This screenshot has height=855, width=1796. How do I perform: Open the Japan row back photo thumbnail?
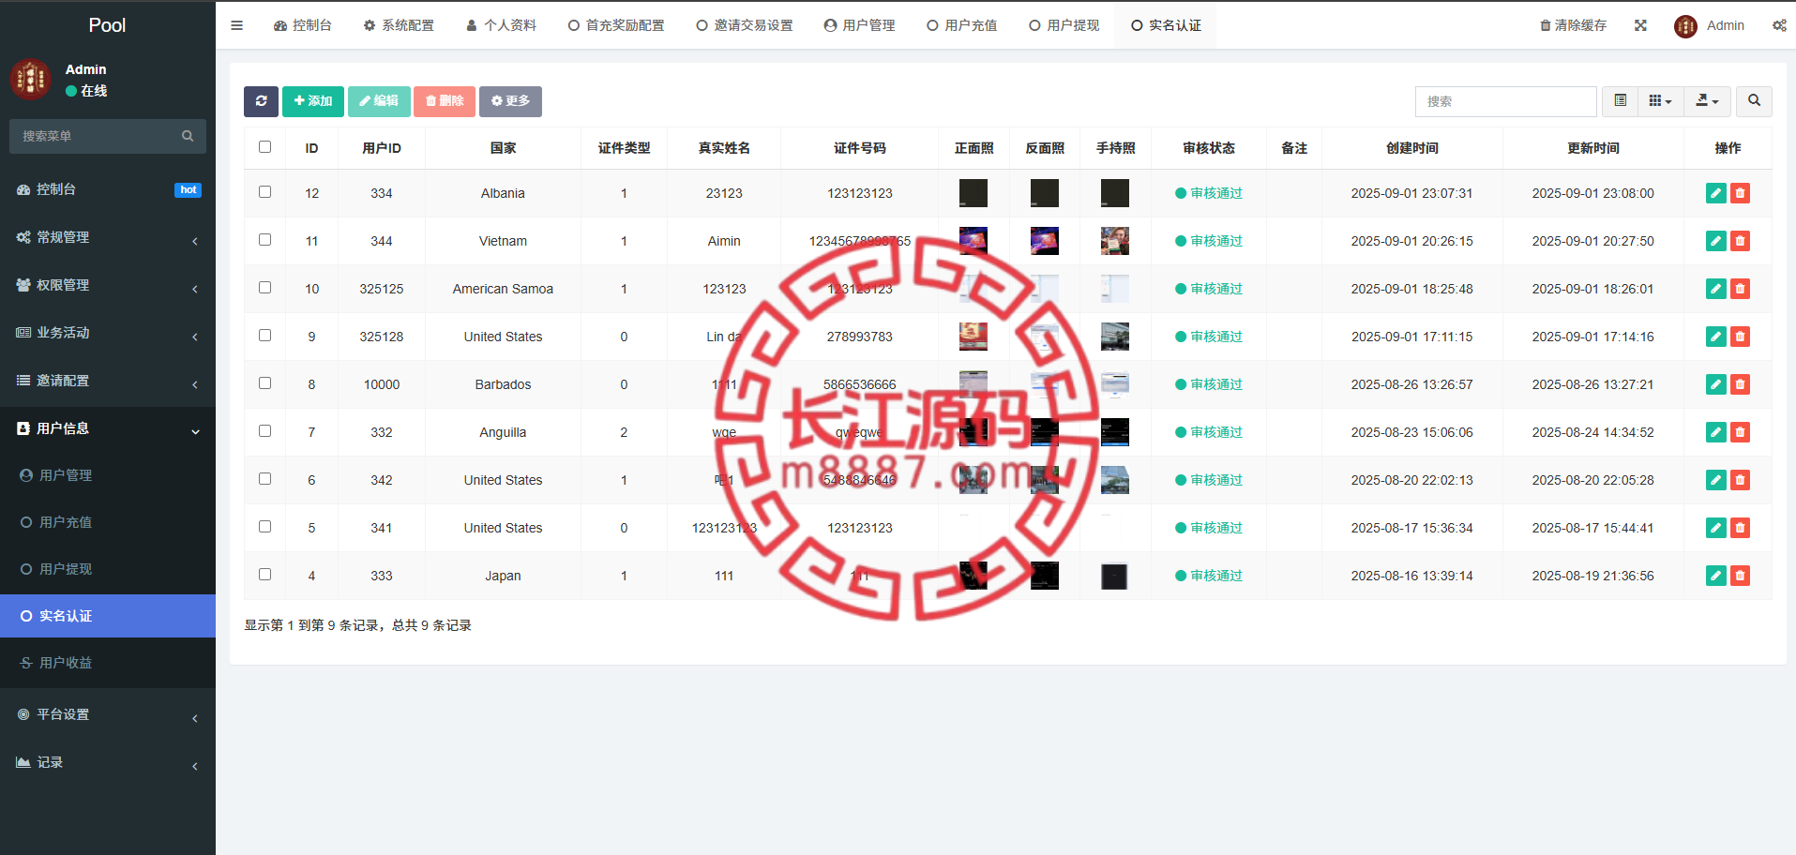click(1045, 576)
